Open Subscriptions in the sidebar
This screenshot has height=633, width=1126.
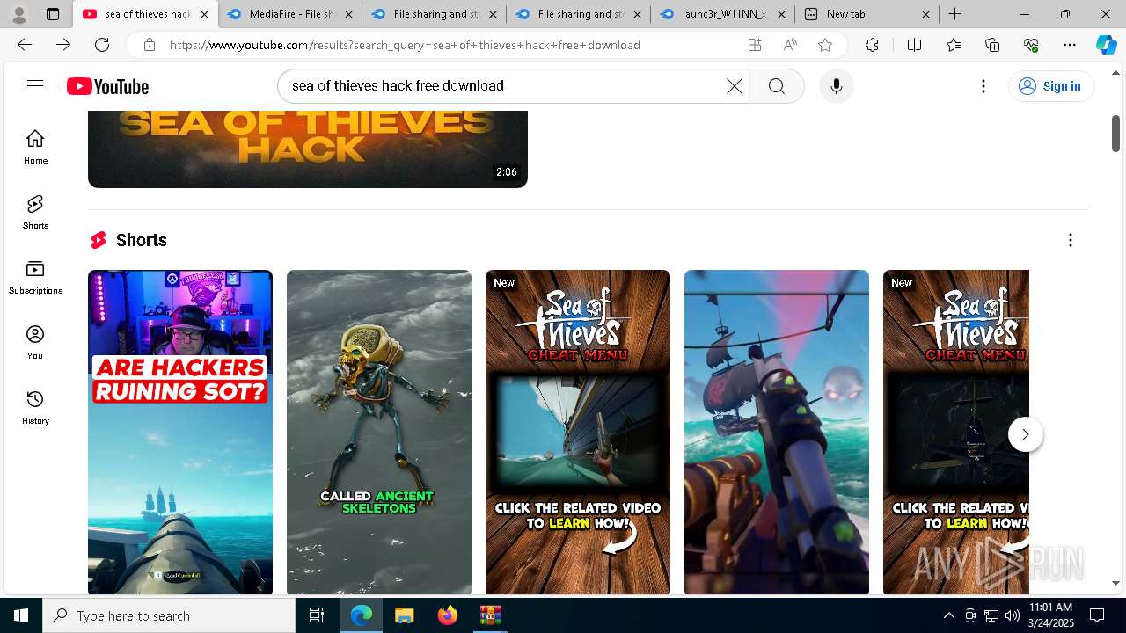(x=35, y=277)
